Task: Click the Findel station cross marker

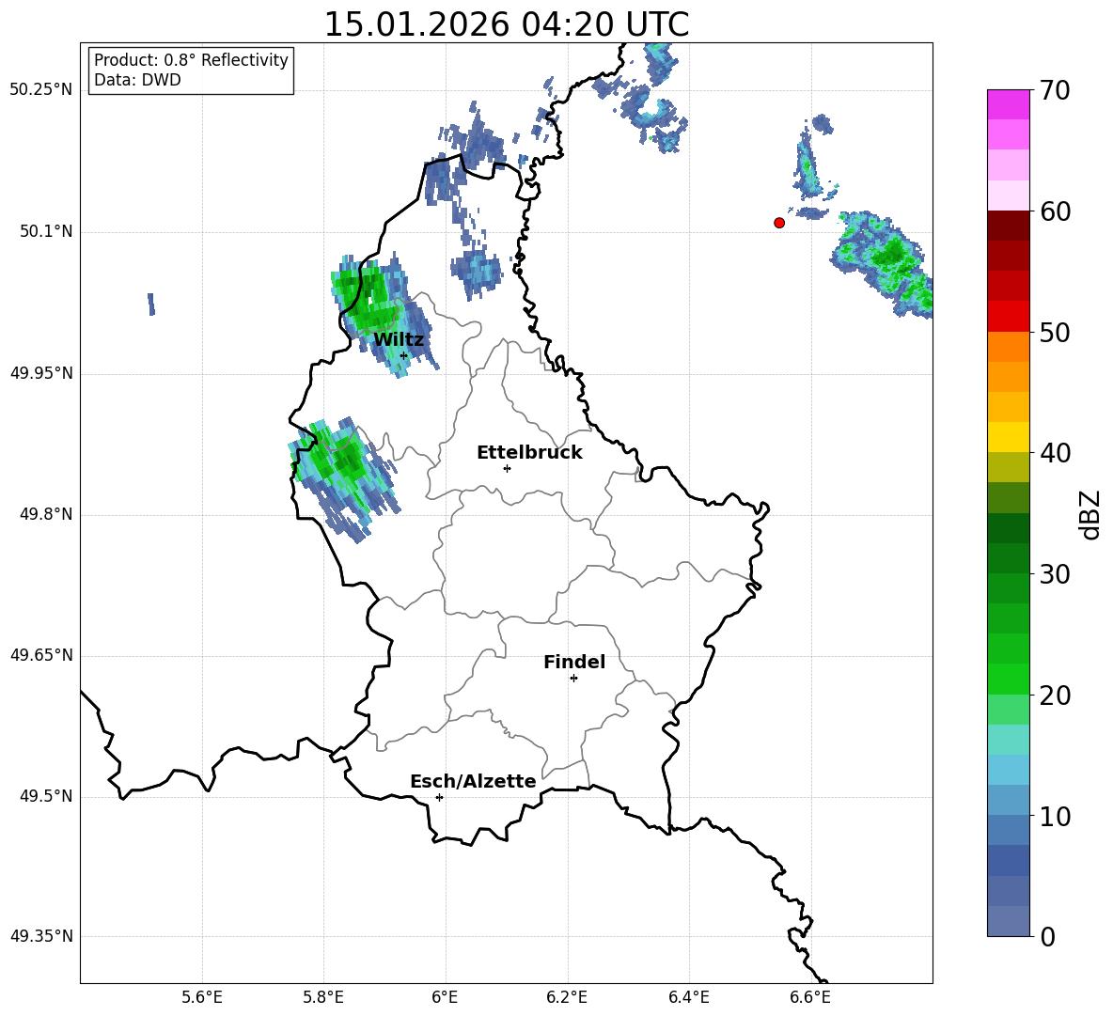Action: tap(573, 679)
